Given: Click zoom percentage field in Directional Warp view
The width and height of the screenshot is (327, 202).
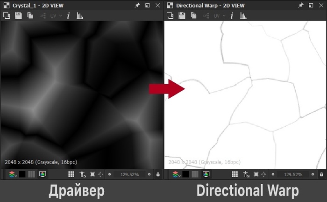Looking at the screenshot, I should tap(293, 174).
